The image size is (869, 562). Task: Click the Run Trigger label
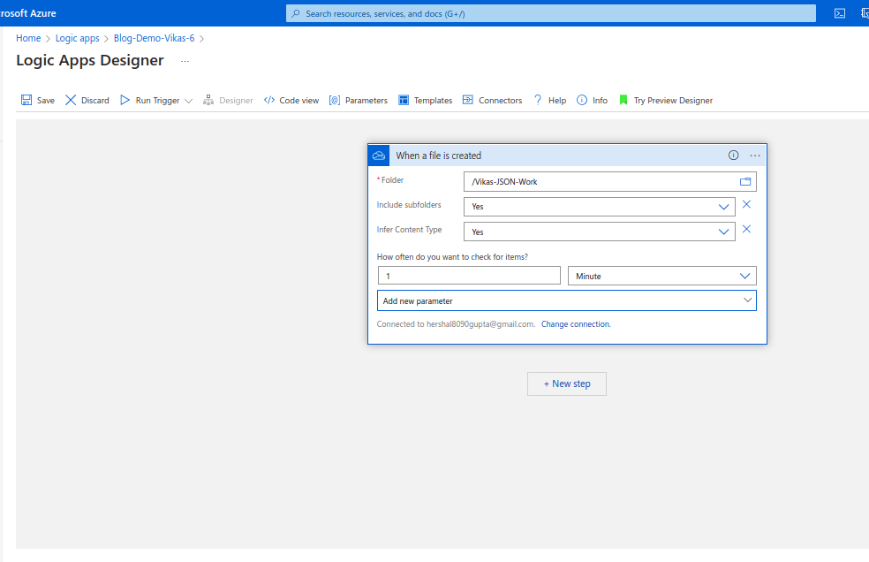[157, 101]
